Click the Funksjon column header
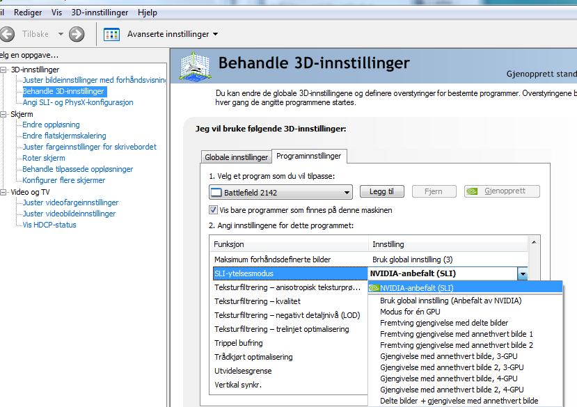Screen dimensions: 577x407 (290, 244)
